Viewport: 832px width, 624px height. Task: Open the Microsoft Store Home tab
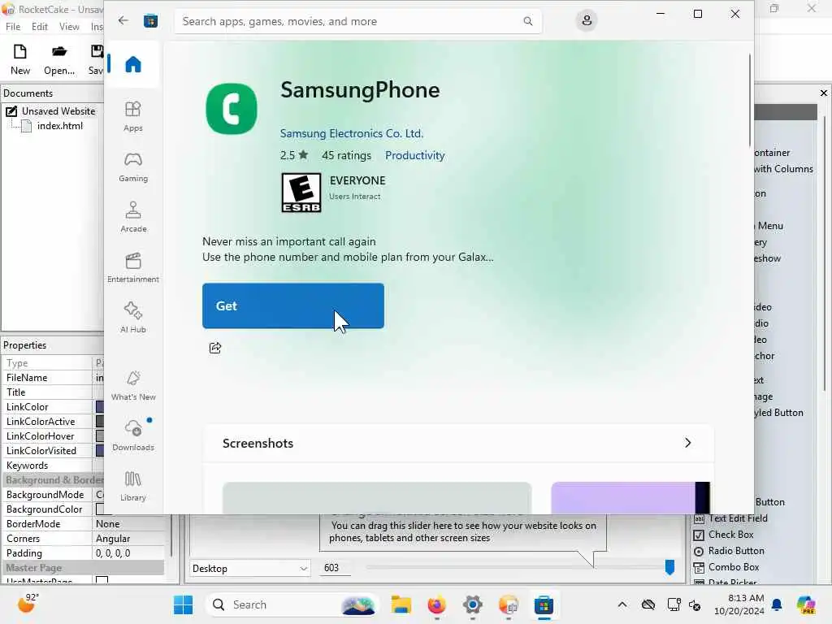(132, 64)
